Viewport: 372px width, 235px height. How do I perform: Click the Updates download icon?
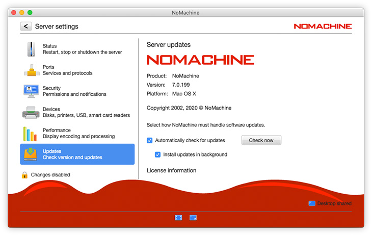click(x=31, y=154)
